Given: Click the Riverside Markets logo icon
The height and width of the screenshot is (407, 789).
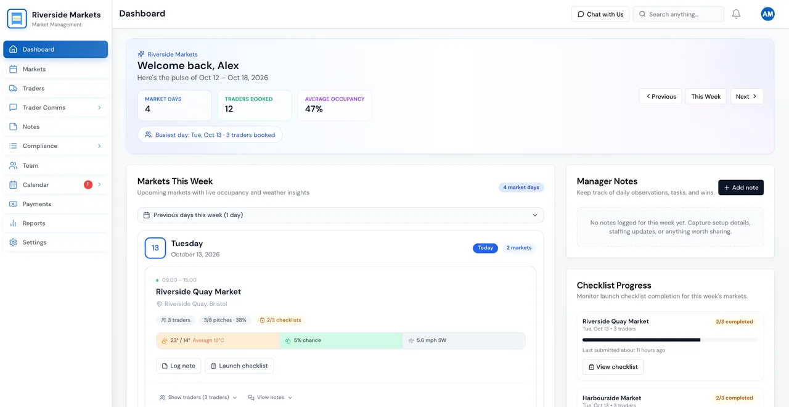Looking at the screenshot, I should click(17, 19).
